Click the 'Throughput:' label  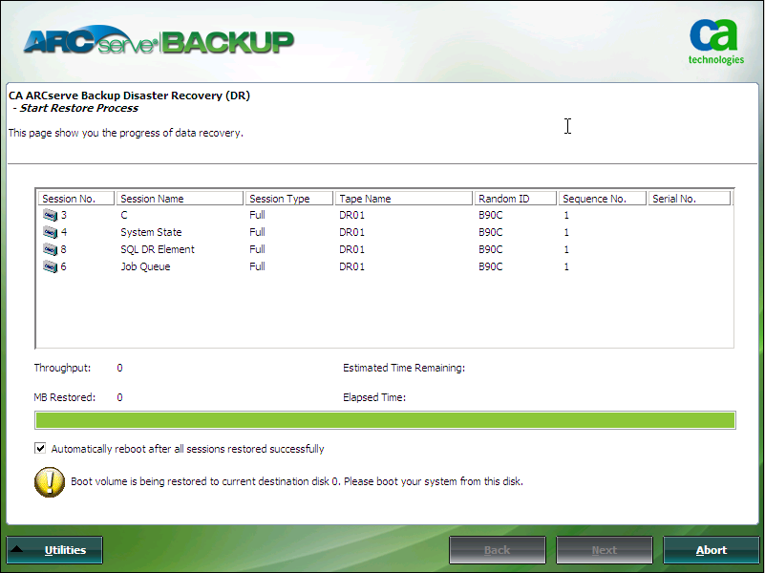(62, 368)
